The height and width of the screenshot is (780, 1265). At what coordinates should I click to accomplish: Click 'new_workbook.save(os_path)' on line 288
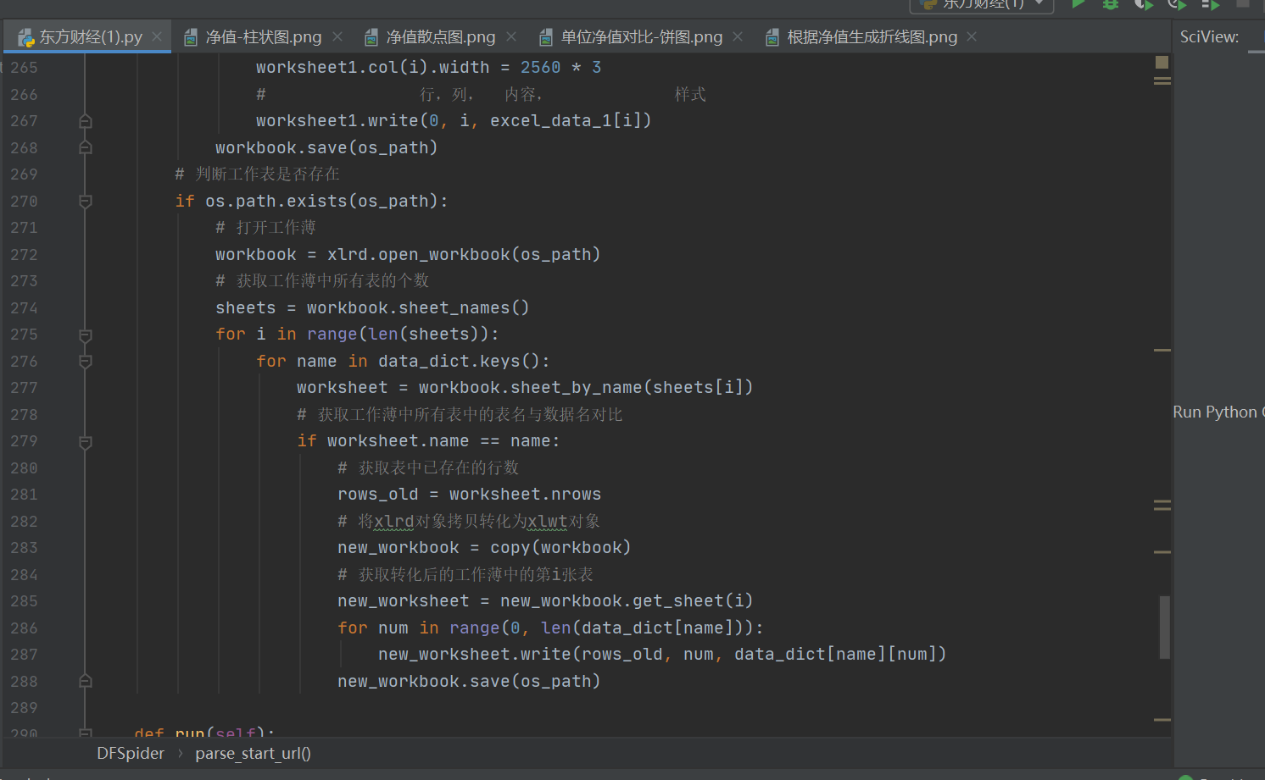pyautogui.click(x=469, y=682)
